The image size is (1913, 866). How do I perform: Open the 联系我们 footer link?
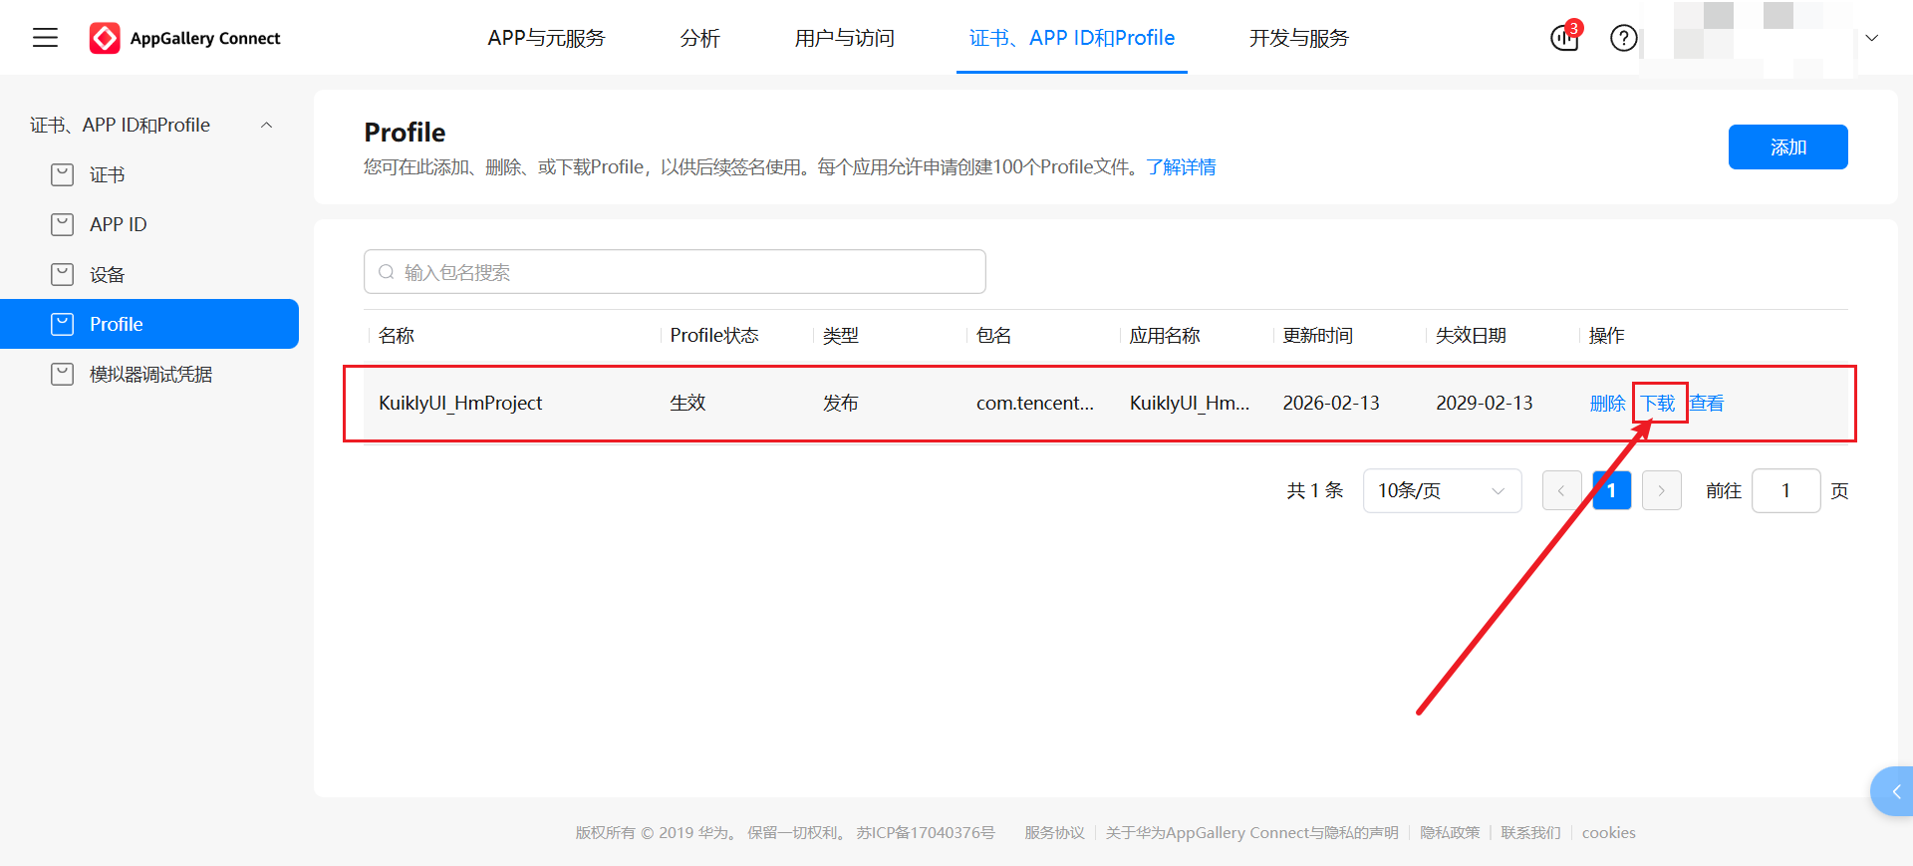click(x=1530, y=832)
